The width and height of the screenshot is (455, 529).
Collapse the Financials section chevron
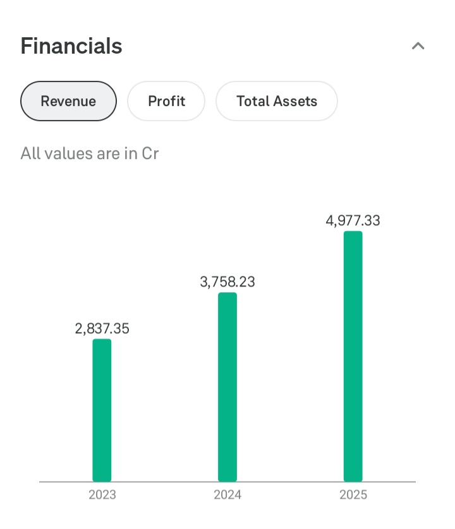pyautogui.click(x=418, y=46)
